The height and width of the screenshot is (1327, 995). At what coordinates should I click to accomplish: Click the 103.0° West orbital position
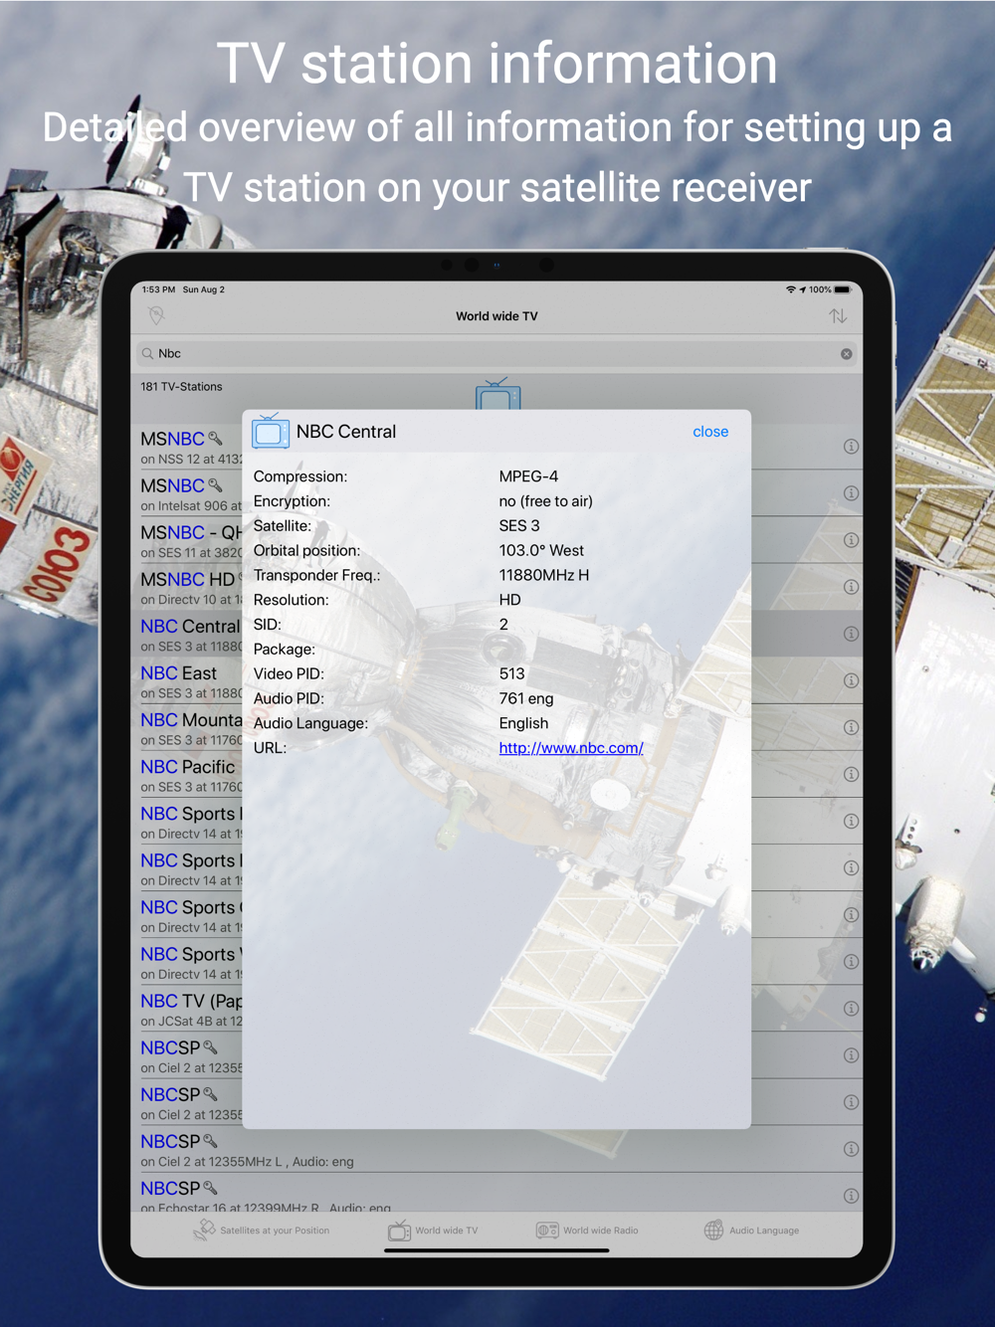tap(541, 550)
